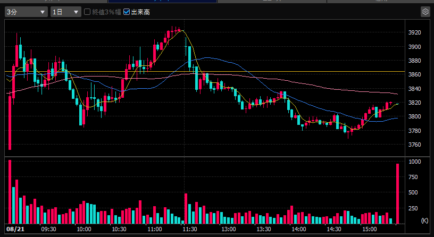Click the 3800 price axis label
This screenshot has height=237, width=434.
(x=414, y=116)
